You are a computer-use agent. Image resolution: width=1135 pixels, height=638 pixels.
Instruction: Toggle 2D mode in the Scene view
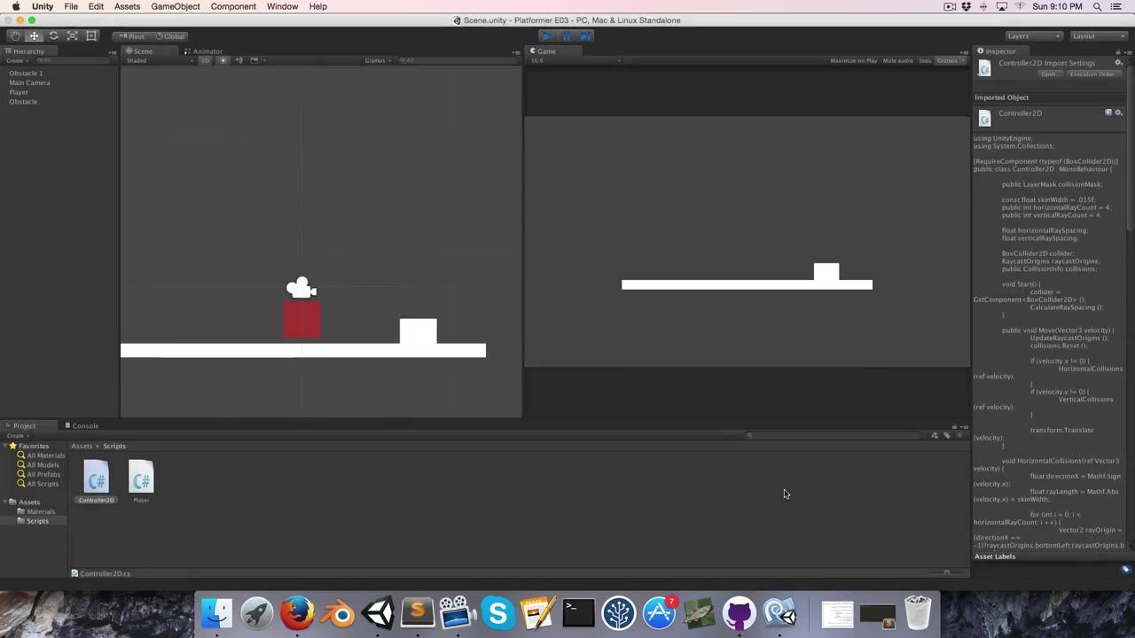(205, 60)
